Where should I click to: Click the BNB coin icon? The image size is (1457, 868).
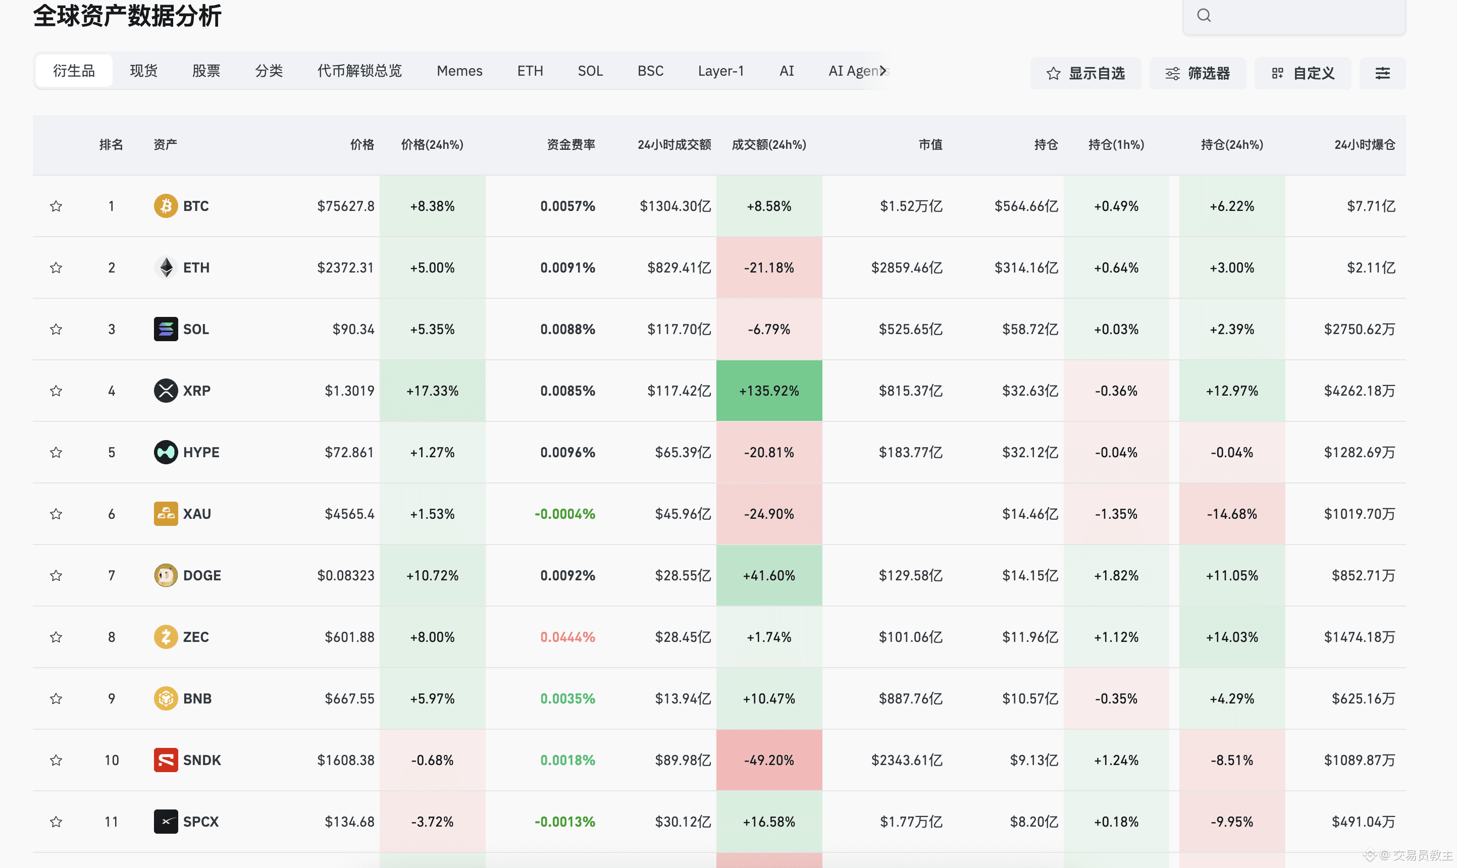click(166, 698)
